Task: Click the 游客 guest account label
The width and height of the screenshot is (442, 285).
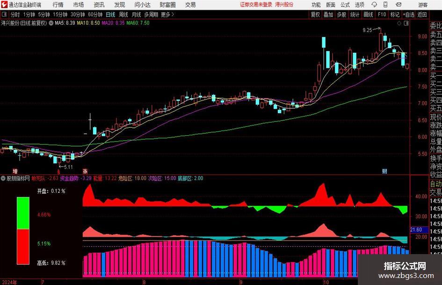Action: click(x=423, y=5)
